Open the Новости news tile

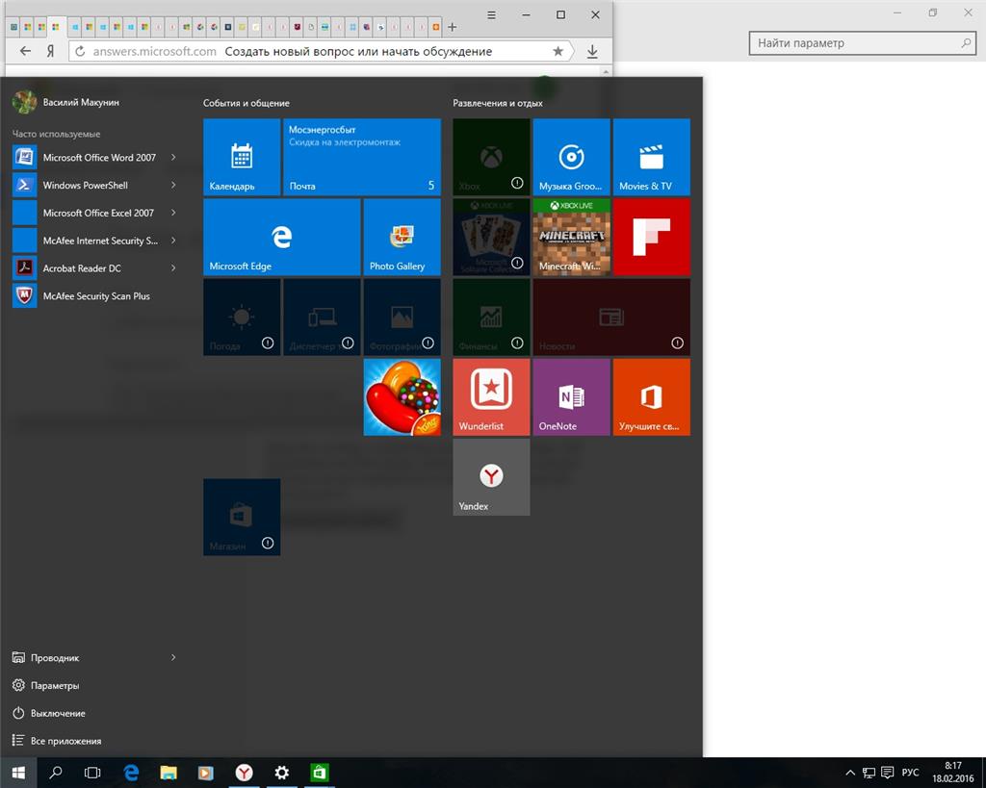[x=611, y=318]
